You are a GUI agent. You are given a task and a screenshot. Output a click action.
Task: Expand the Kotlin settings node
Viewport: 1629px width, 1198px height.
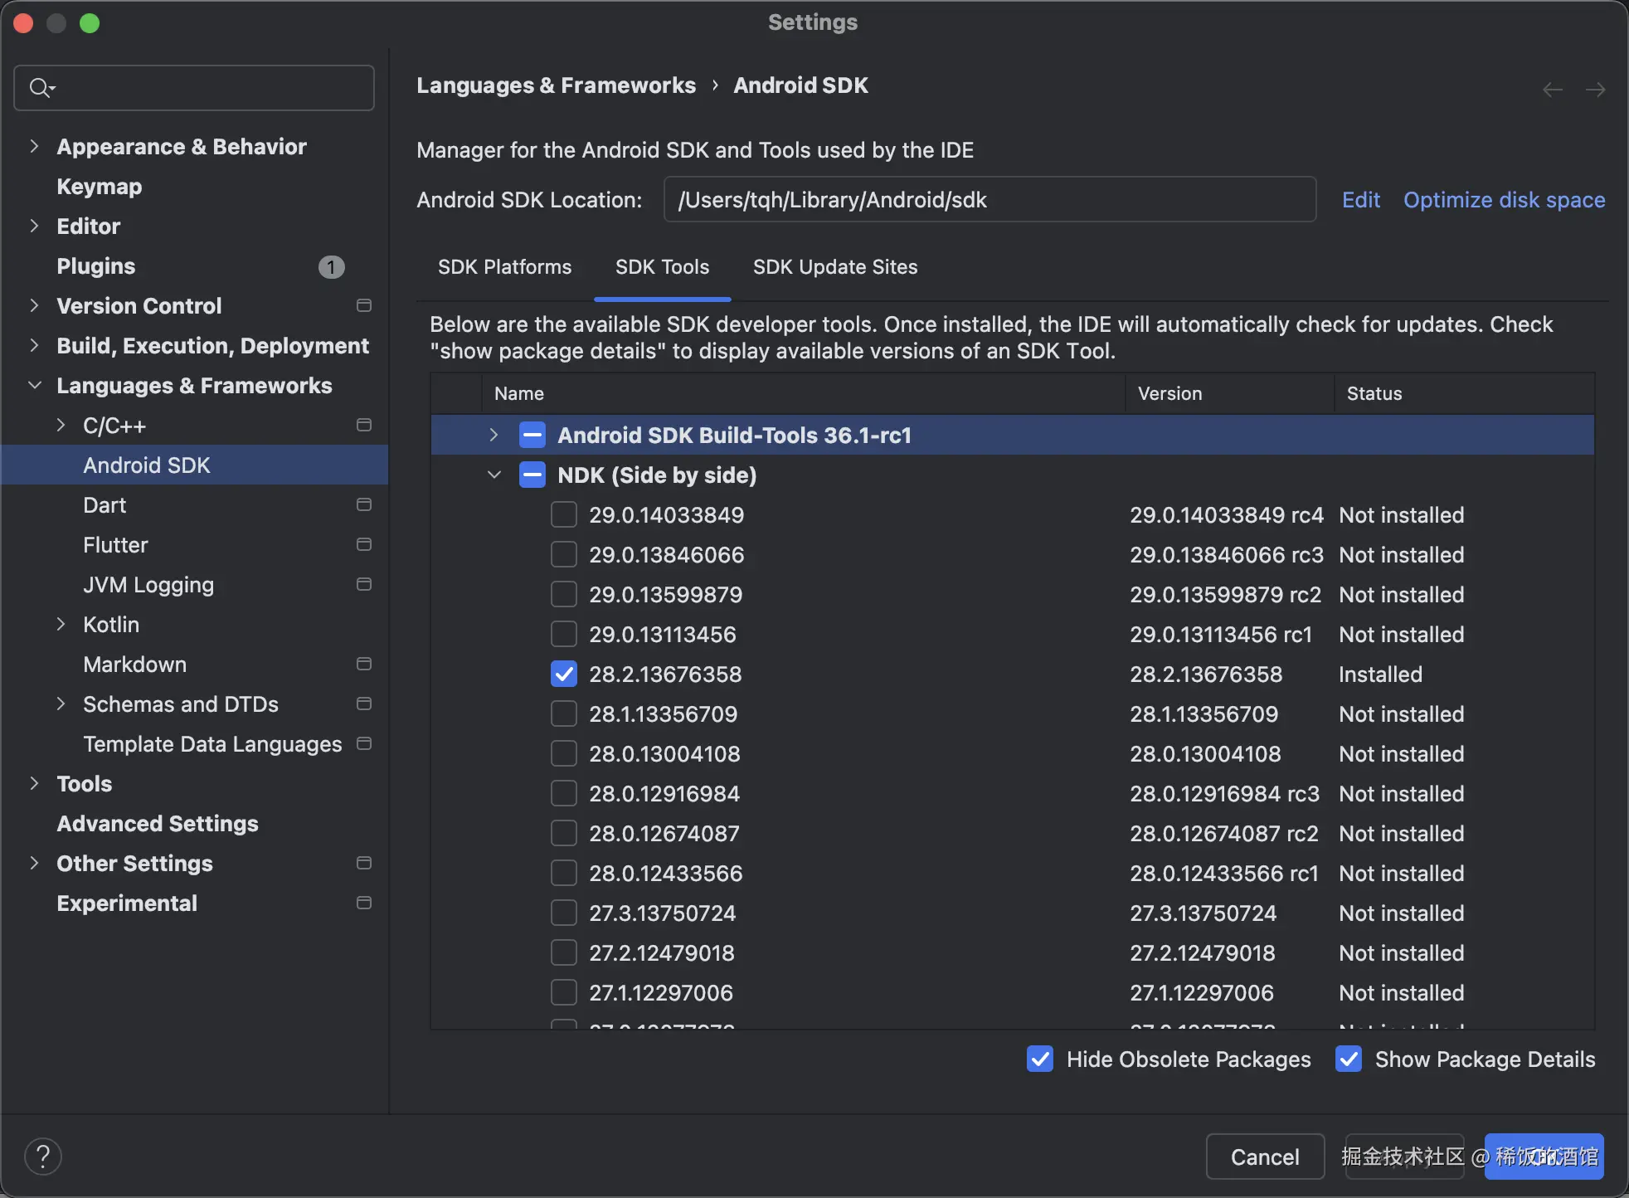(61, 624)
